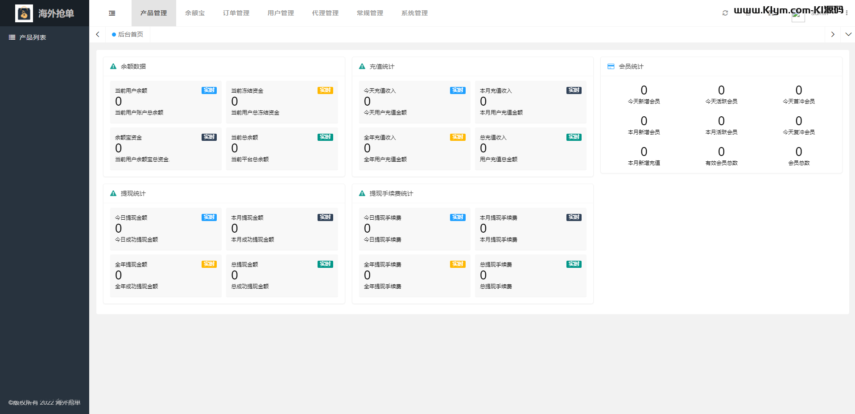Open 产品列表 in the sidebar
This screenshot has width=855, height=414.
coord(33,37)
